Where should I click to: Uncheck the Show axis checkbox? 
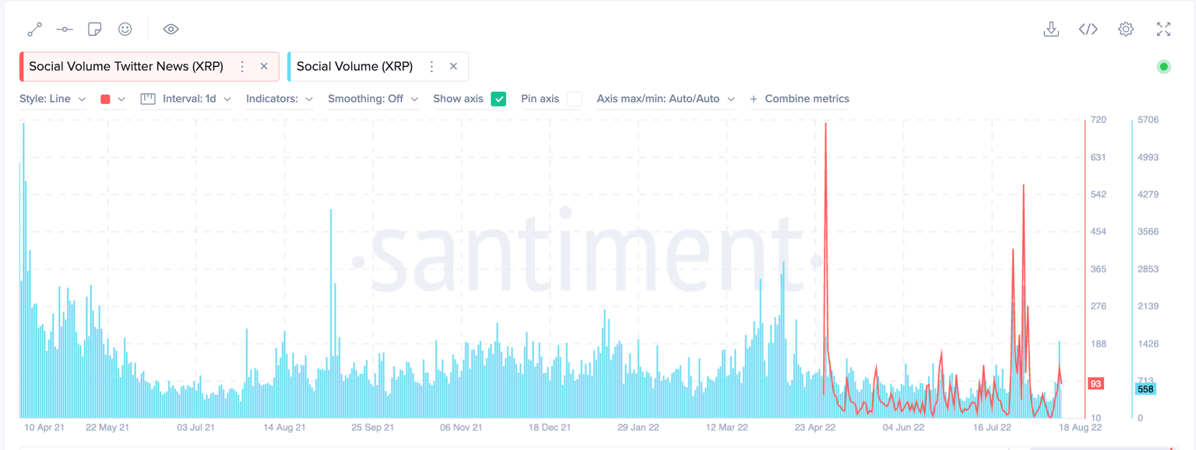click(x=498, y=99)
